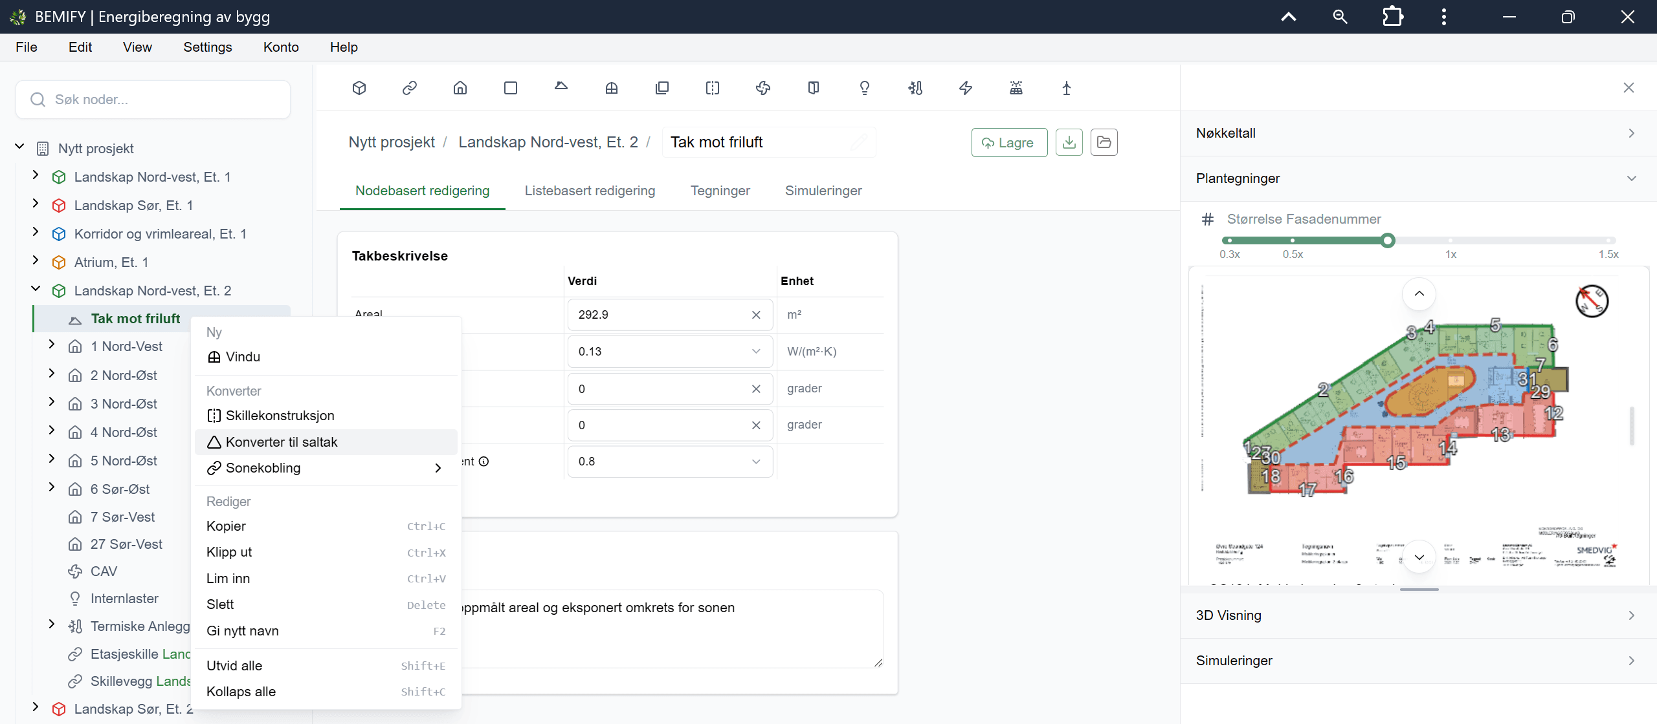
Task: Collapse the Landskap Nord-vest, Et. 2 node
Action: [36, 290]
